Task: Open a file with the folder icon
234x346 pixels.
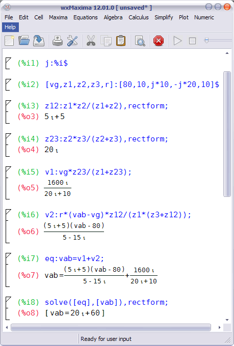Action: pos(24,41)
